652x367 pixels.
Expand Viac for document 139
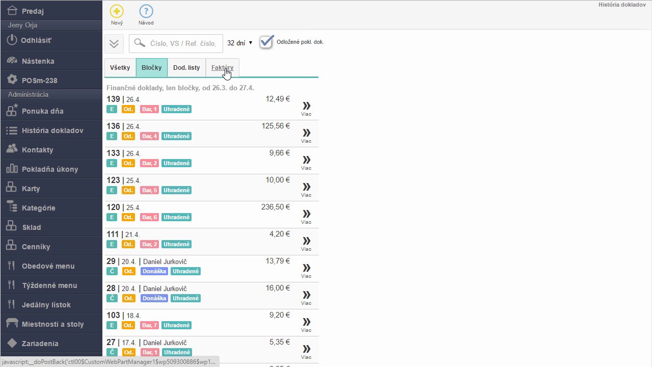(x=306, y=108)
